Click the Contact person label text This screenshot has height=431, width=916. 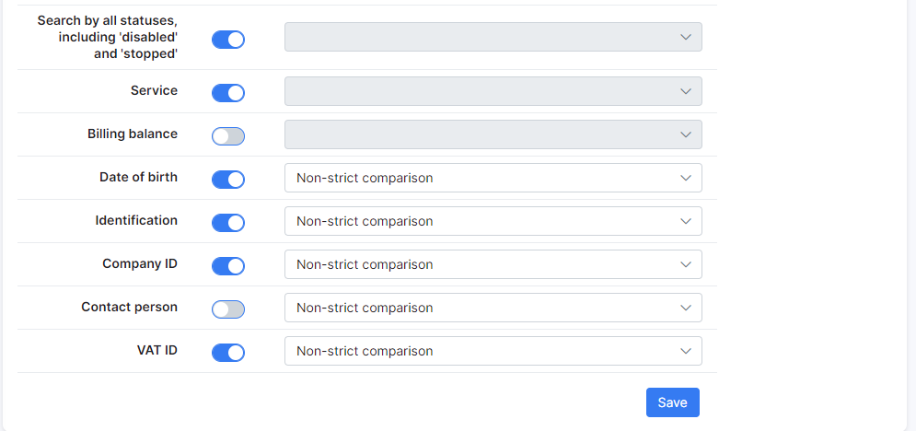click(129, 307)
